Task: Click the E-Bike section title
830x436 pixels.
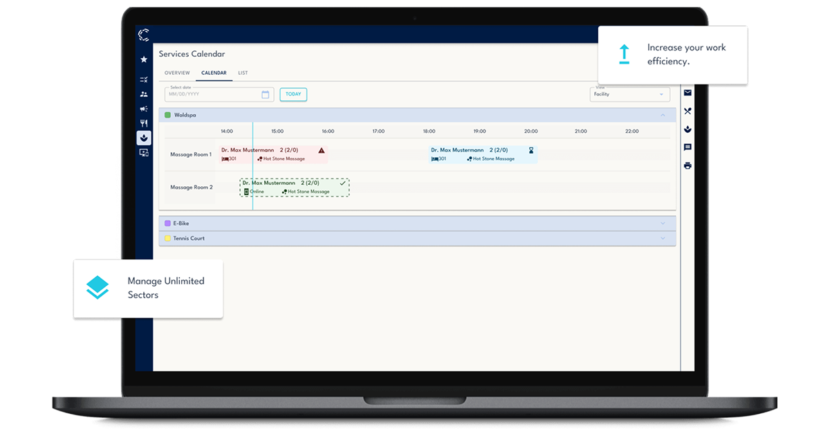Action: pos(181,224)
